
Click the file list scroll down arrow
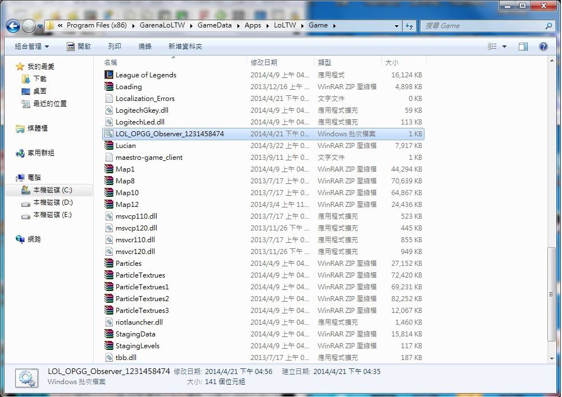click(551, 359)
